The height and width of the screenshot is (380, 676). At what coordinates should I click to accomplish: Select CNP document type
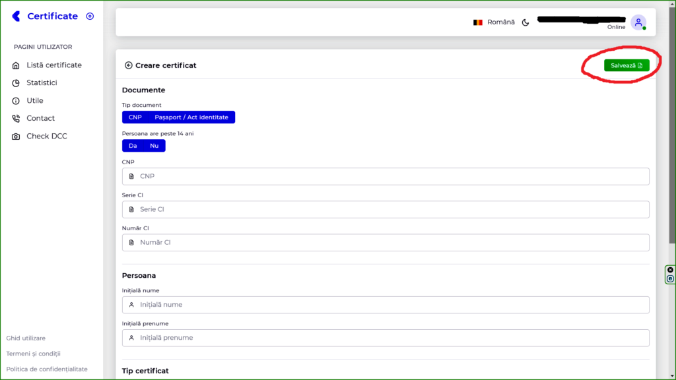click(x=135, y=117)
